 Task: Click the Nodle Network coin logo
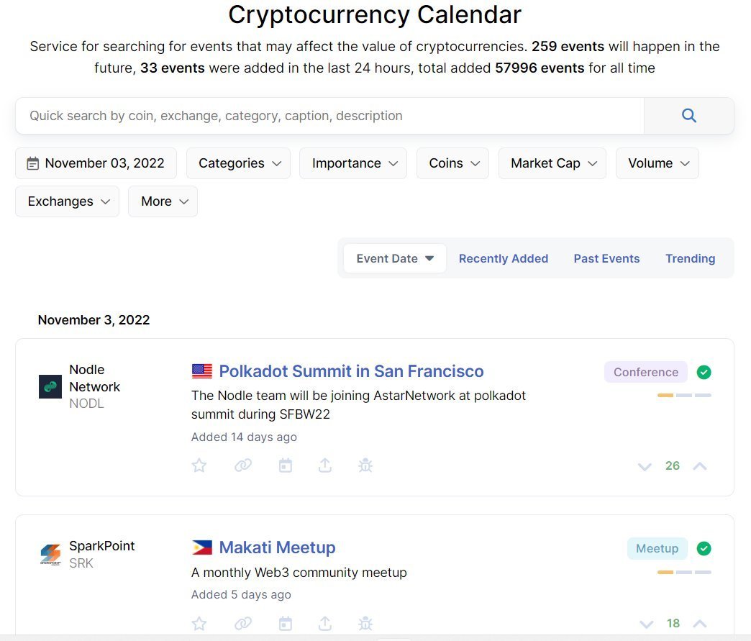[50, 386]
